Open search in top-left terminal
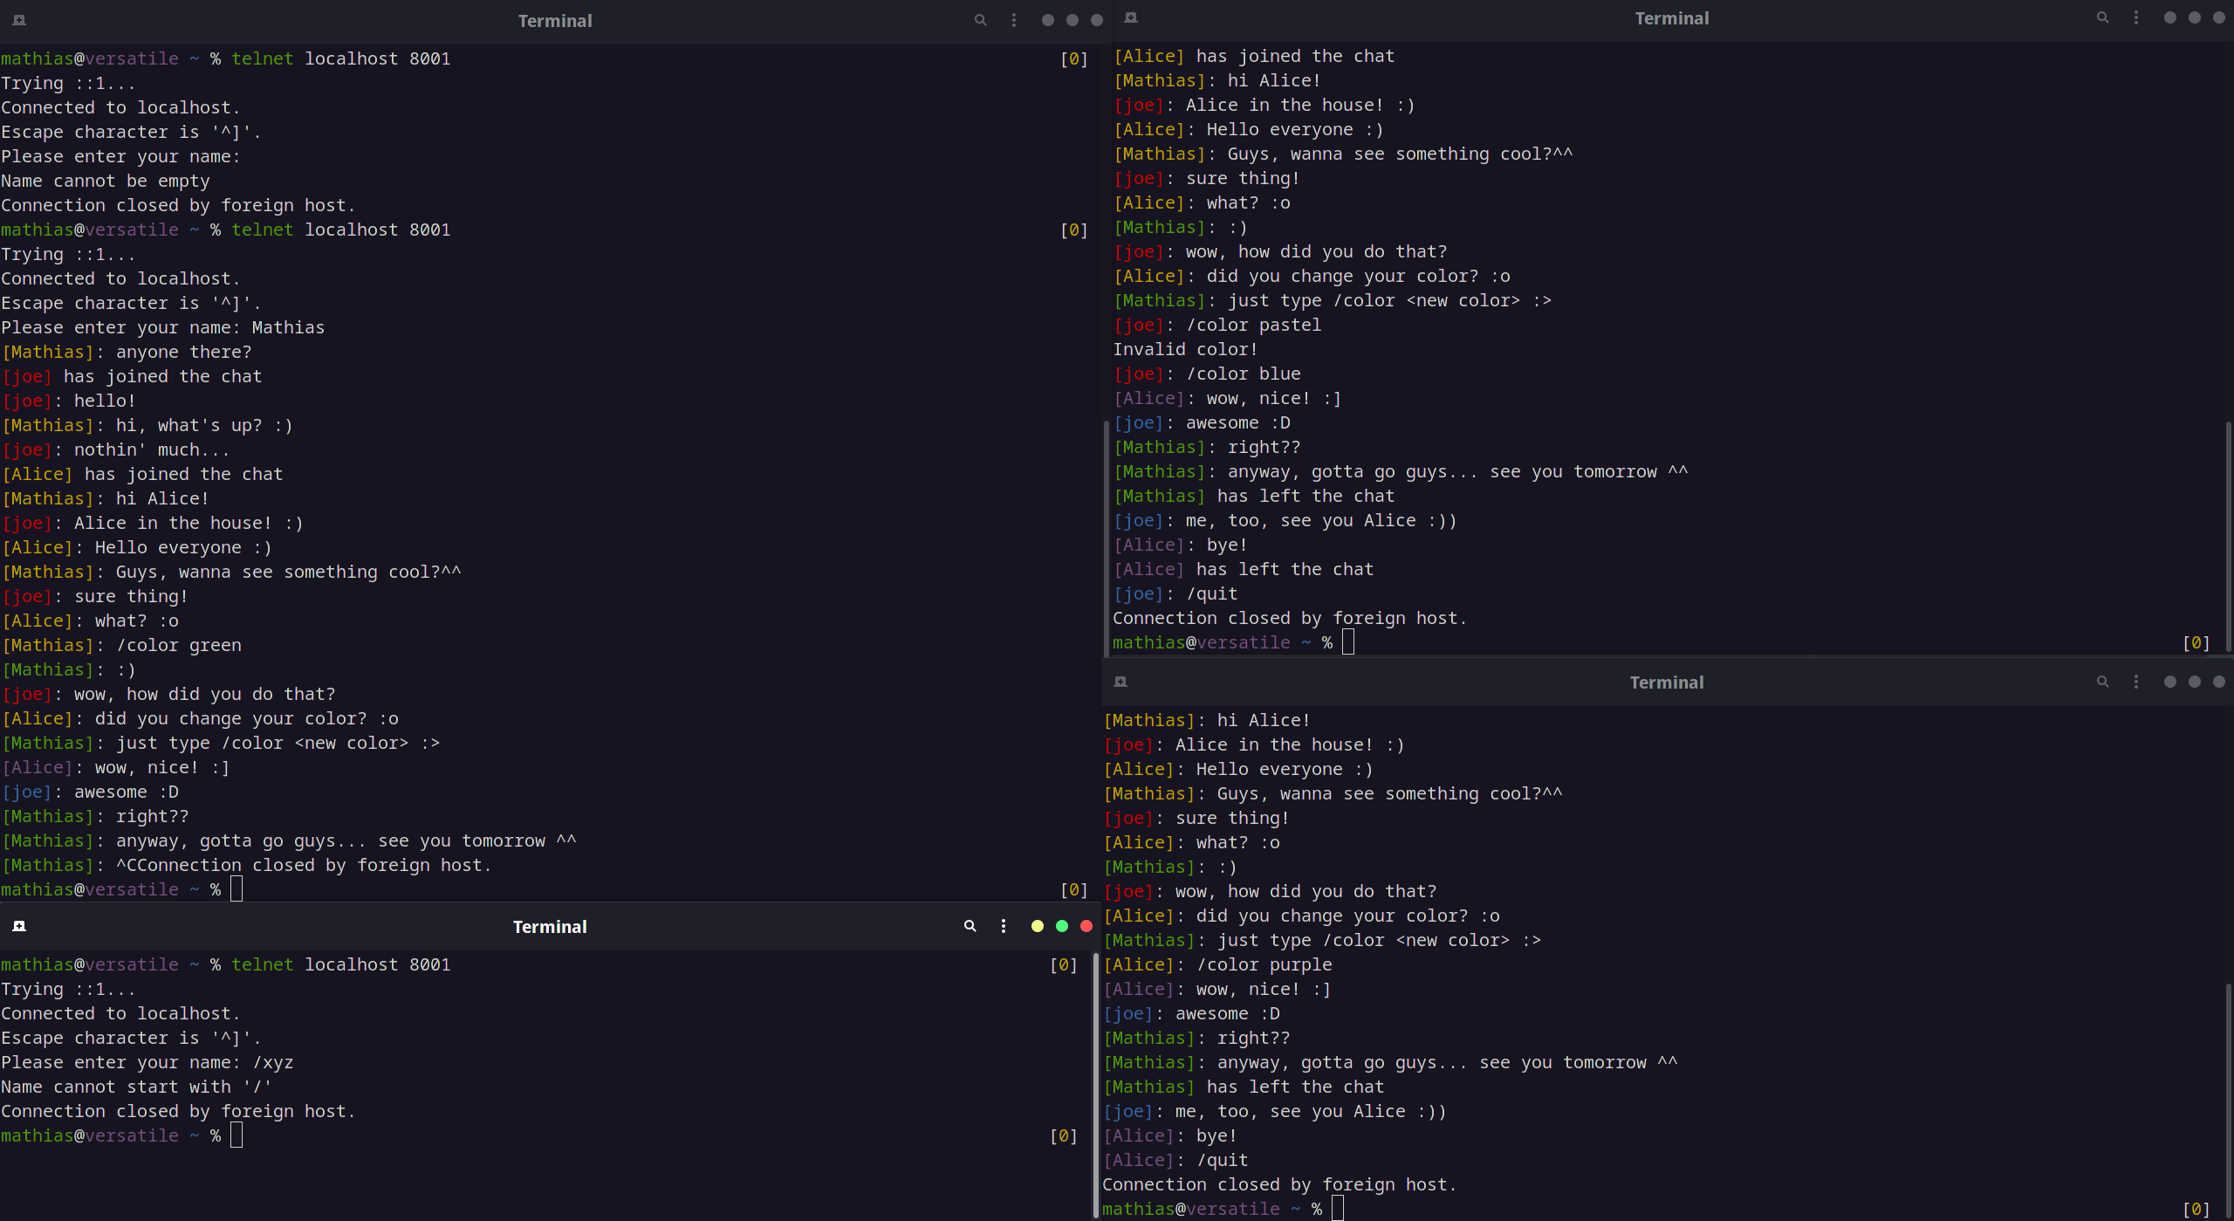Image resolution: width=2234 pixels, height=1221 pixels. pyautogui.click(x=981, y=20)
